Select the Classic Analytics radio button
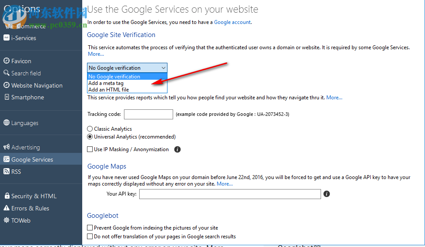The image size is (425, 247). [x=90, y=129]
